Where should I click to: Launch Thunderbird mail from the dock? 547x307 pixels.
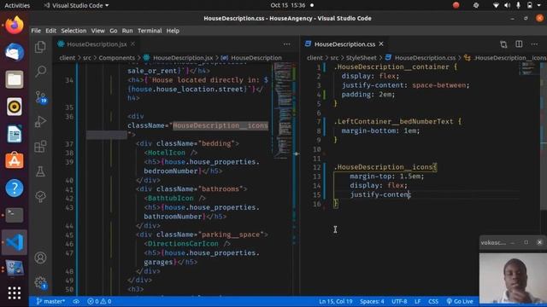point(15,52)
